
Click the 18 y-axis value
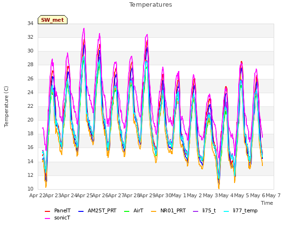tap(30, 133)
